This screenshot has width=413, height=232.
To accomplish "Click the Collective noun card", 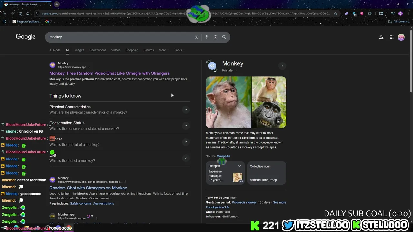I will tap(267, 173).
